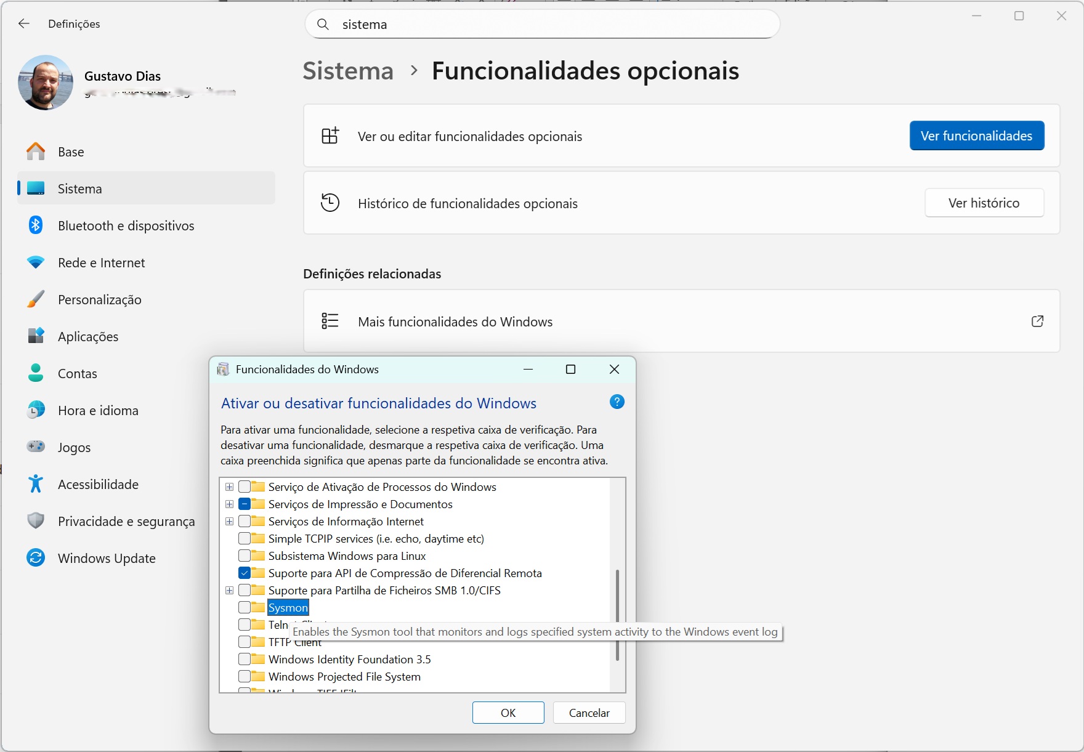This screenshot has width=1084, height=752.
Task: Click OK in Funcionalidades do Windows dialog
Action: tap(508, 713)
